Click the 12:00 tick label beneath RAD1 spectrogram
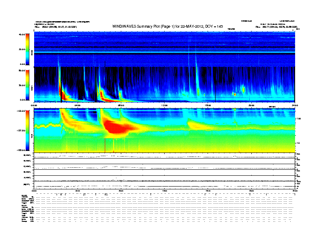This screenshot has height=245, width=318. click(x=165, y=105)
